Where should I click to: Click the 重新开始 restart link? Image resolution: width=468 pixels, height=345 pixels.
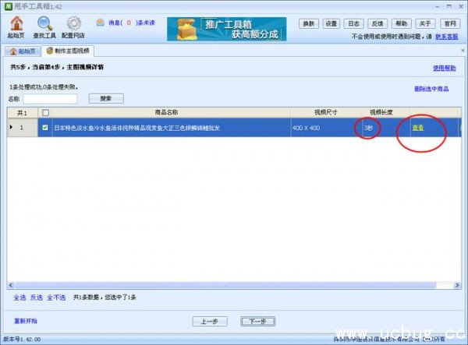(x=25, y=321)
